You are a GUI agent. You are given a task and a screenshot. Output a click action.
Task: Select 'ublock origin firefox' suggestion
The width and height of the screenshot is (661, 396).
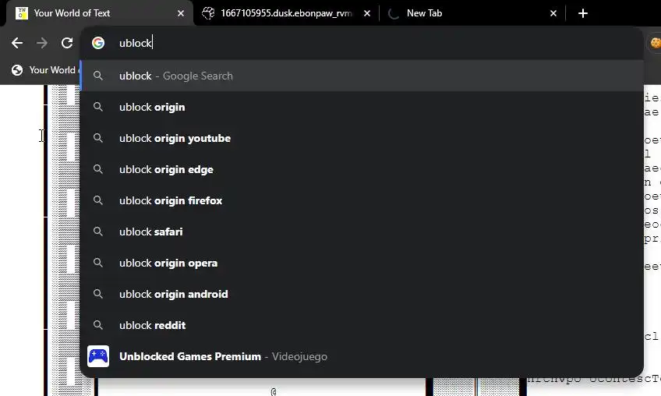pos(171,200)
